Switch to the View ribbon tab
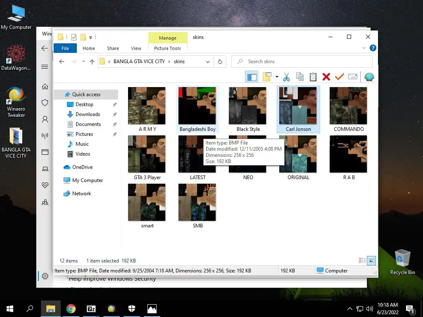 [x=136, y=48]
